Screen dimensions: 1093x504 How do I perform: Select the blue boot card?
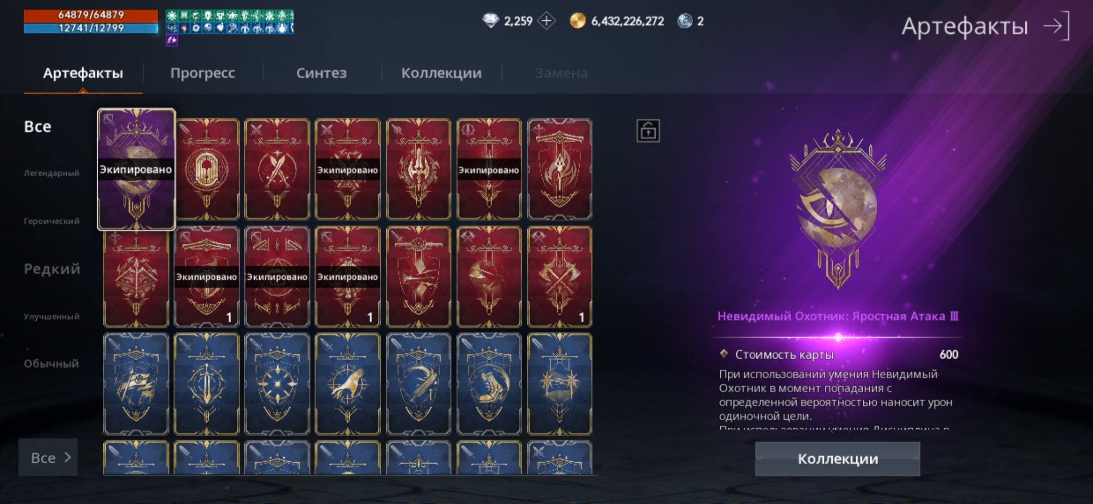[x=489, y=384]
